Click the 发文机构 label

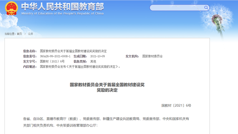click(x=132, y=56)
